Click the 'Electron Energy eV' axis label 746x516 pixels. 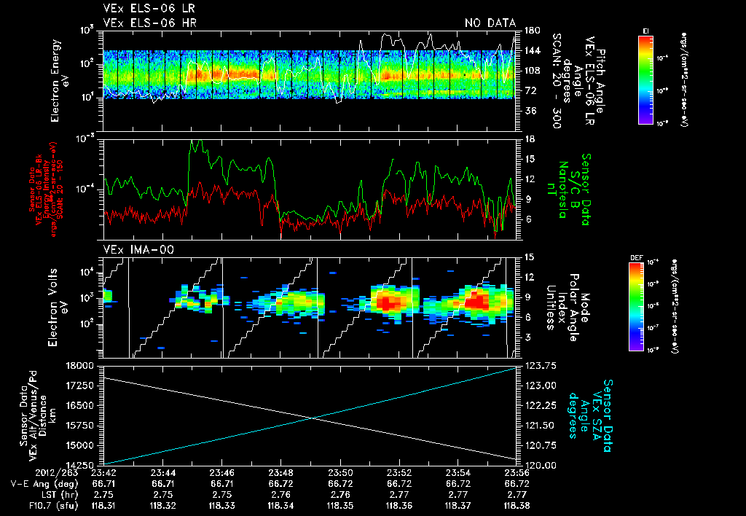(x=60, y=81)
